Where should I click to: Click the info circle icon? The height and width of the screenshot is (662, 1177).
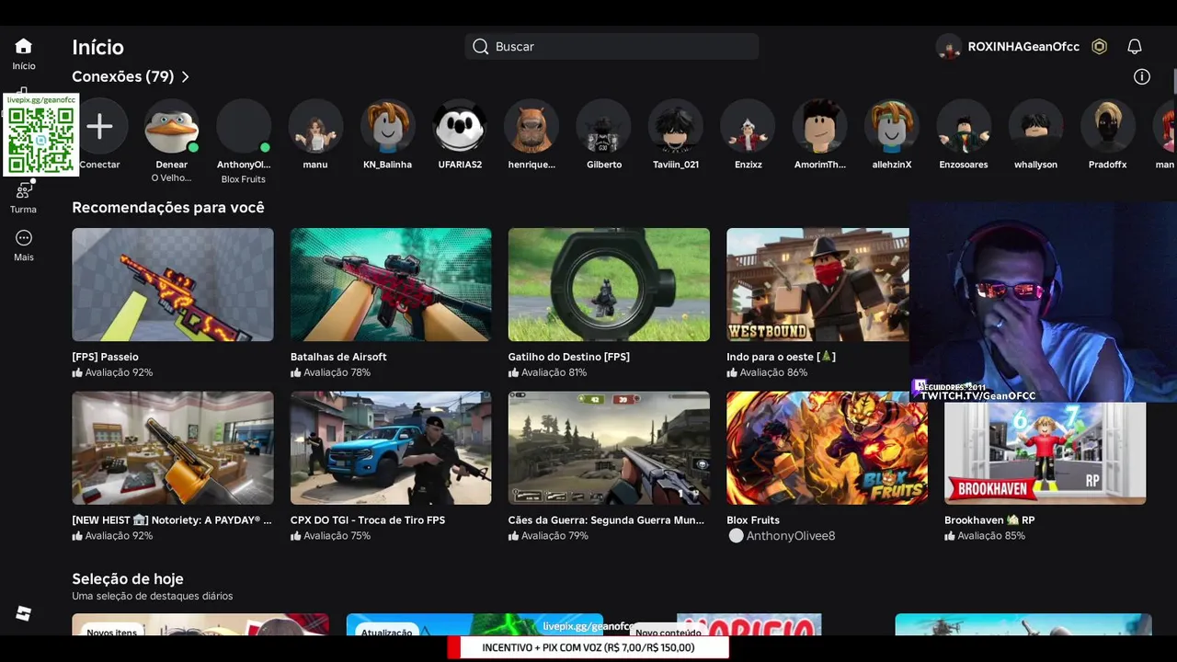[x=1142, y=77]
